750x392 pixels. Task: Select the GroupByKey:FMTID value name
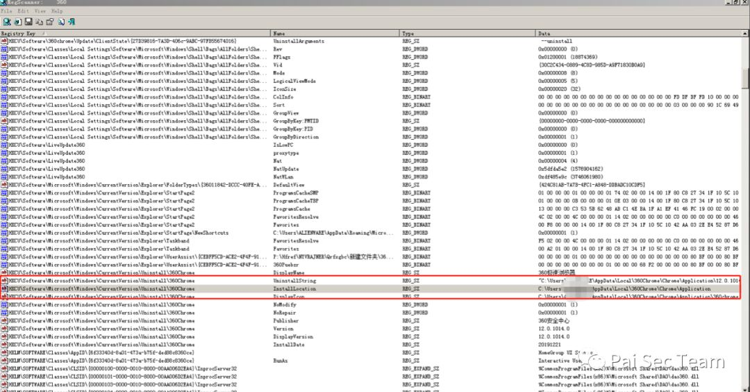296,121
